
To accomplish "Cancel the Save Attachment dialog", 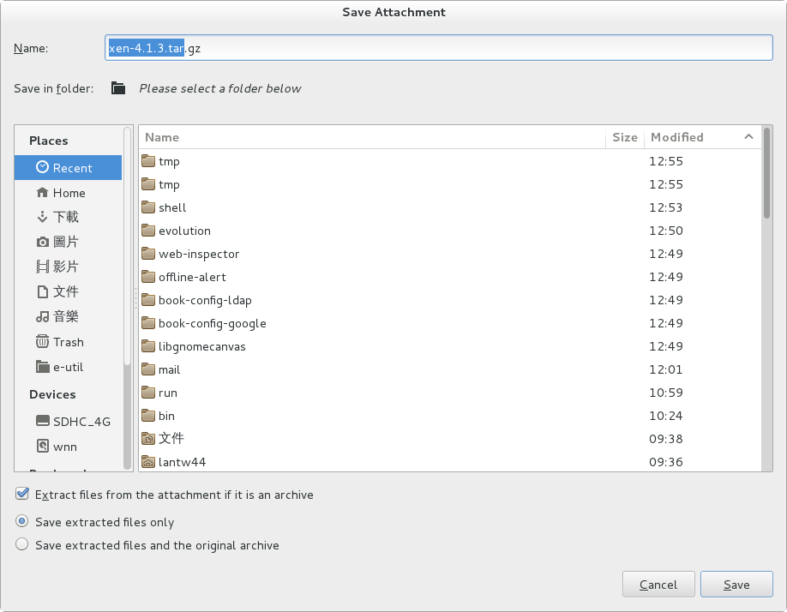I will (x=658, y=584).
